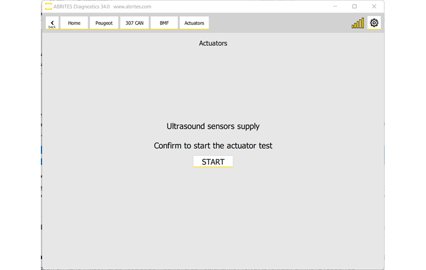Maximize the ABRITES Diagnostics window
Image resolution: width=426 pixels, height=270 pixels.
[354, 7]
